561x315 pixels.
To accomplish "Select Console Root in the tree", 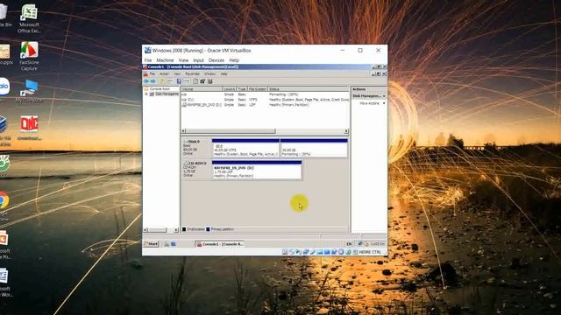I will 160,89.
